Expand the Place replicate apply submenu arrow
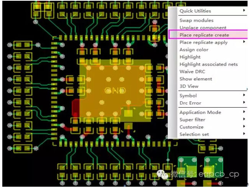The image size is (251, 189). tap(244, 42)
